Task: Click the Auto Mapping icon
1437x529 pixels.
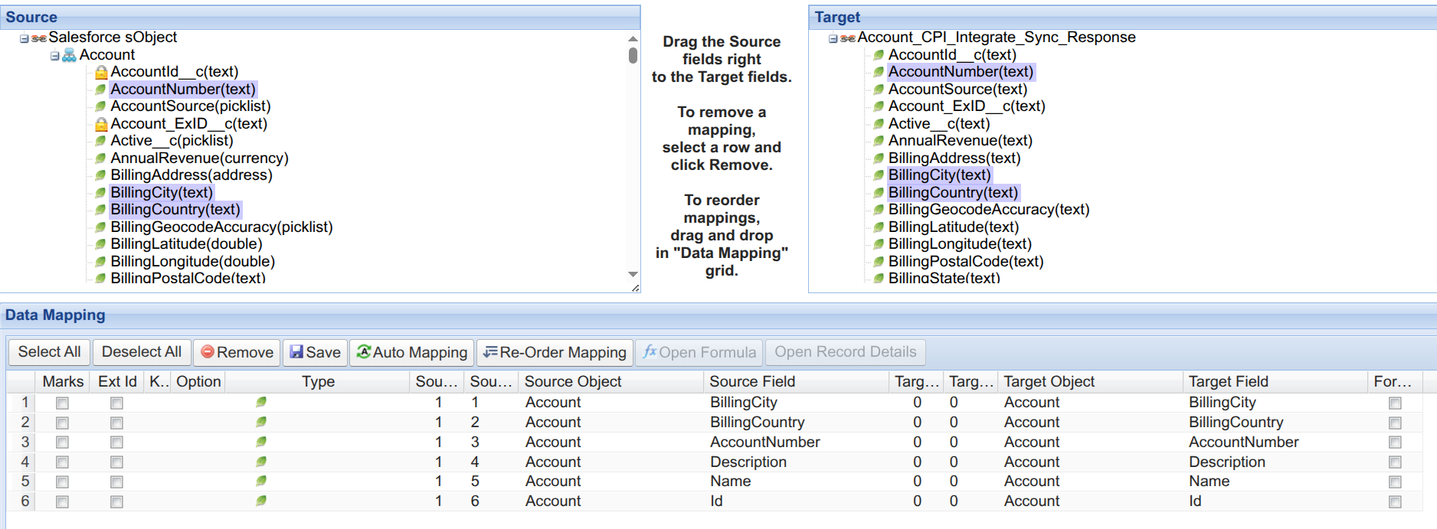Action: [x=364, y=351]
